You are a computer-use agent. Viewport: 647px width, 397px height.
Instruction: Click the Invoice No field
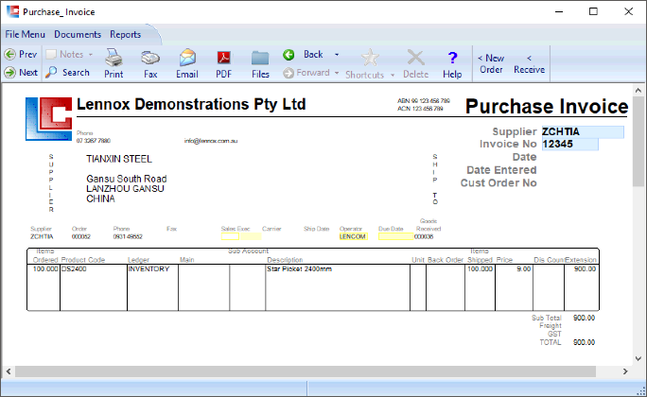click(x=569, y=145)
